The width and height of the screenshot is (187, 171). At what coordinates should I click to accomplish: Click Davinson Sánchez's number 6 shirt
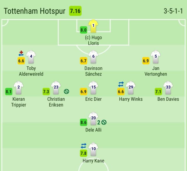coord(93,57)
